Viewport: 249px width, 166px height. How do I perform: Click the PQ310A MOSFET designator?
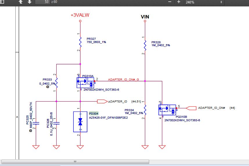coord(88,76)
